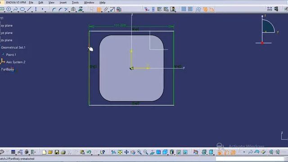This screenshot has height=162, width=288.
Task: Select the Circle sketch tool
Action: 9,9
